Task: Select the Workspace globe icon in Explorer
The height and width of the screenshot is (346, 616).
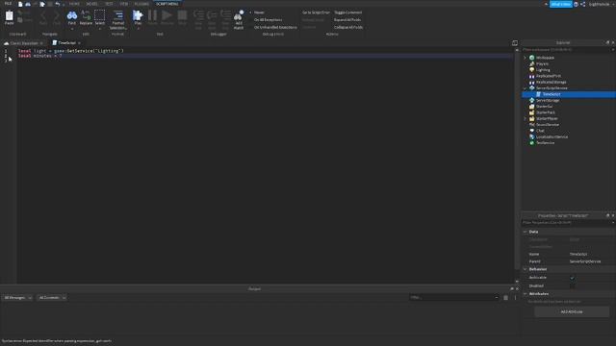Action: point(531,58)
